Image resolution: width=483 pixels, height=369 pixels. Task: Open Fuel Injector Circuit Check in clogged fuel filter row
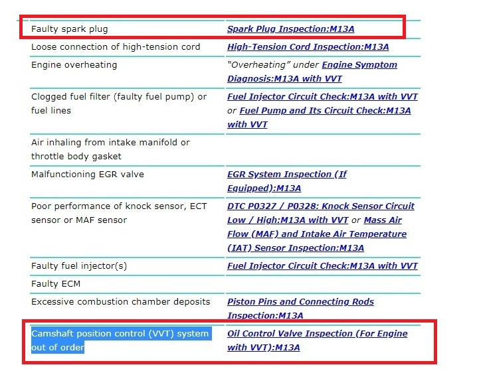click(x=322, y=97)
